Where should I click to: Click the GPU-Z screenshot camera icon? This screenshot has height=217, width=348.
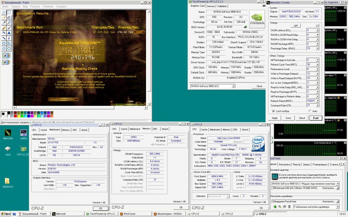[x=264, y=6]
